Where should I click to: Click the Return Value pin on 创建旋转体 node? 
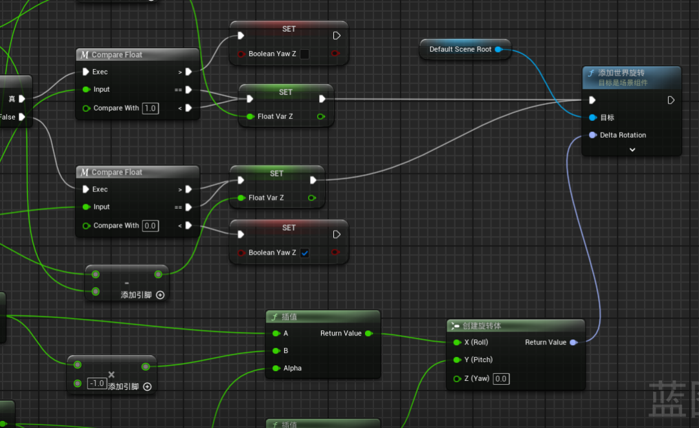click(573, 343)
